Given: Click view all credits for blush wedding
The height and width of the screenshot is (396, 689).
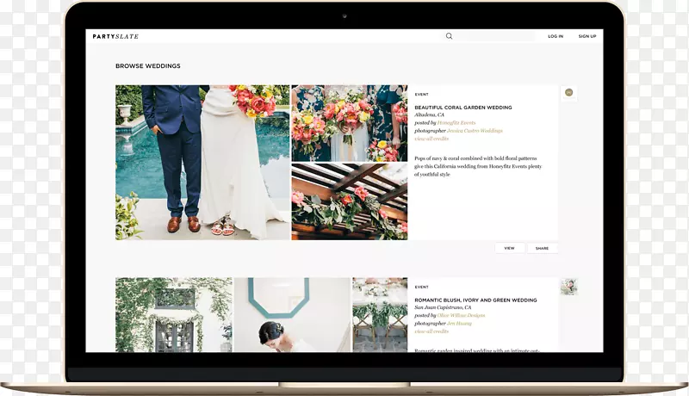Looking at the screenshot, I should (x=431, y=331).
